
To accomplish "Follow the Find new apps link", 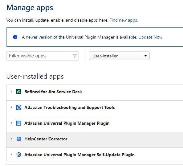I will [124, 20].
